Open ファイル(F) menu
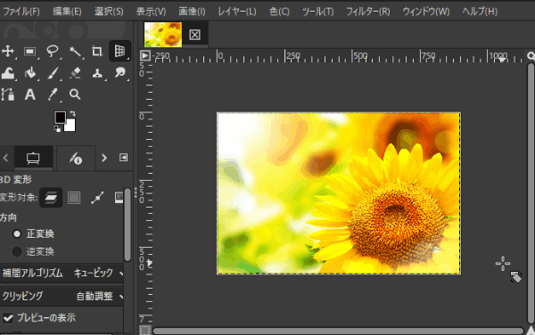535x335 pixels. [x=21, y=12]
